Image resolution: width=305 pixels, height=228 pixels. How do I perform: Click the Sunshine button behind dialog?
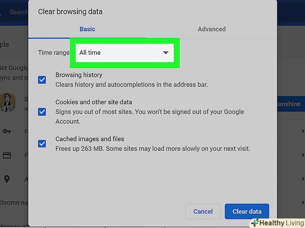coord(289,104)
